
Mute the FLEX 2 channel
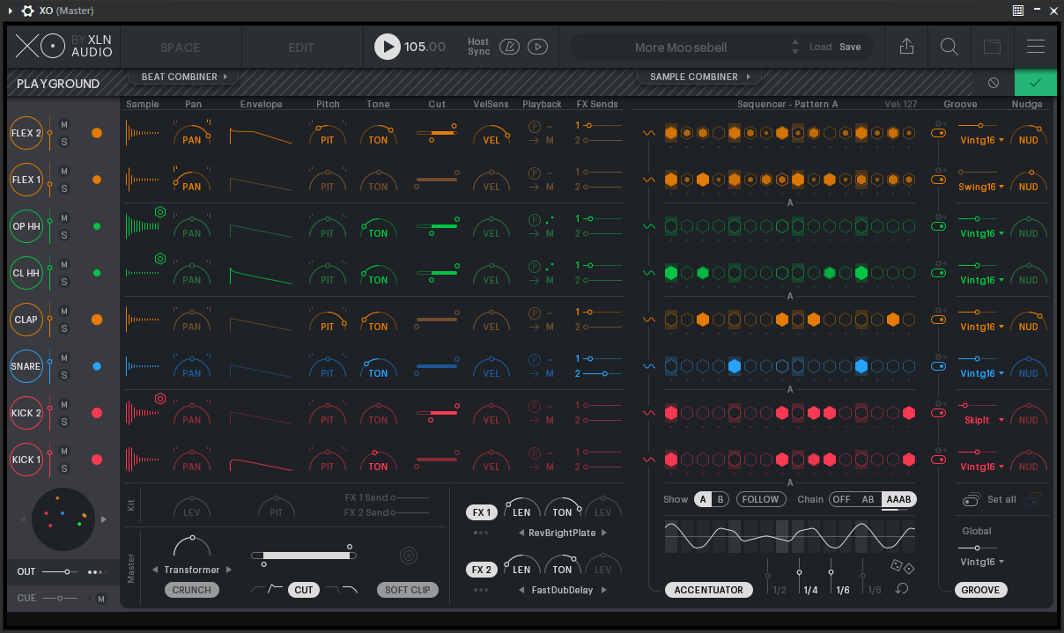click(64, 124)
